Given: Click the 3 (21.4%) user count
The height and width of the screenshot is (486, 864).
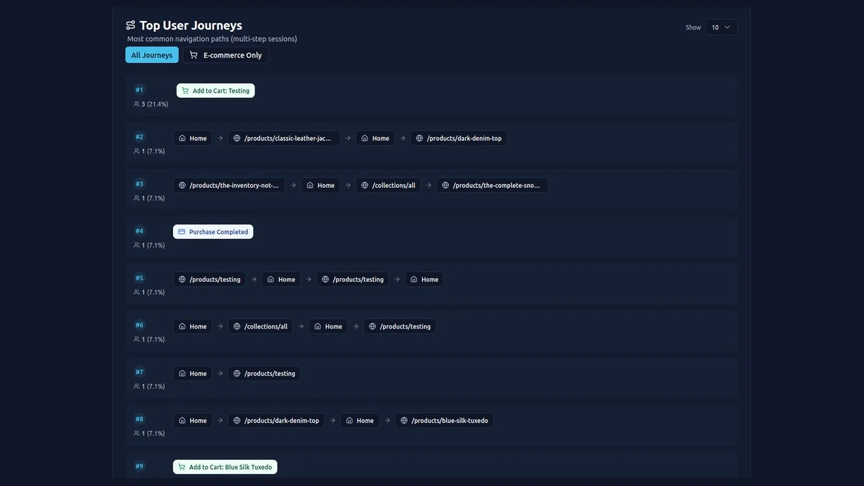Looking at the screenshot, I should point(155,104).
